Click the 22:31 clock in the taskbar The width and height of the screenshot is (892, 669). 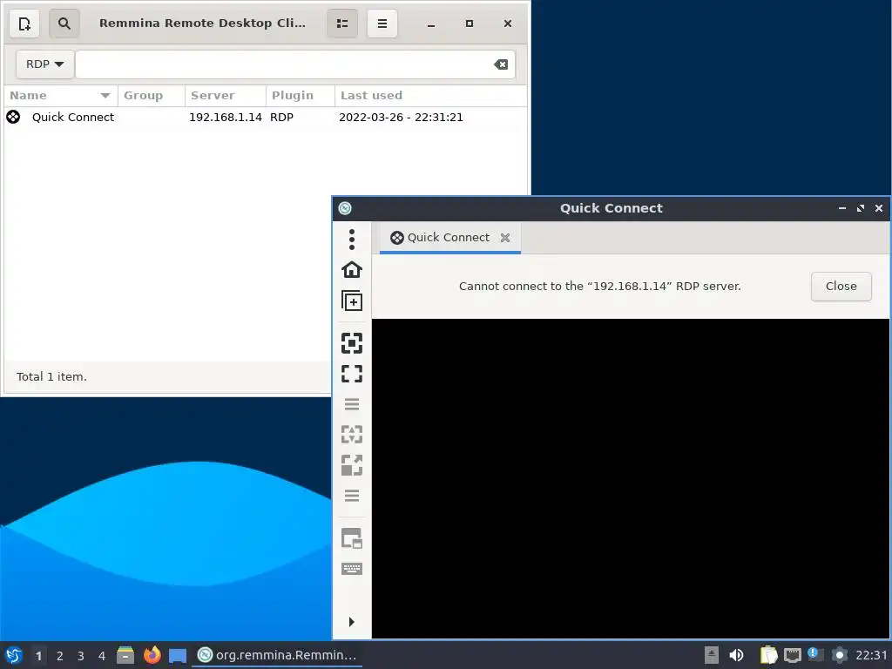(871, 655)
